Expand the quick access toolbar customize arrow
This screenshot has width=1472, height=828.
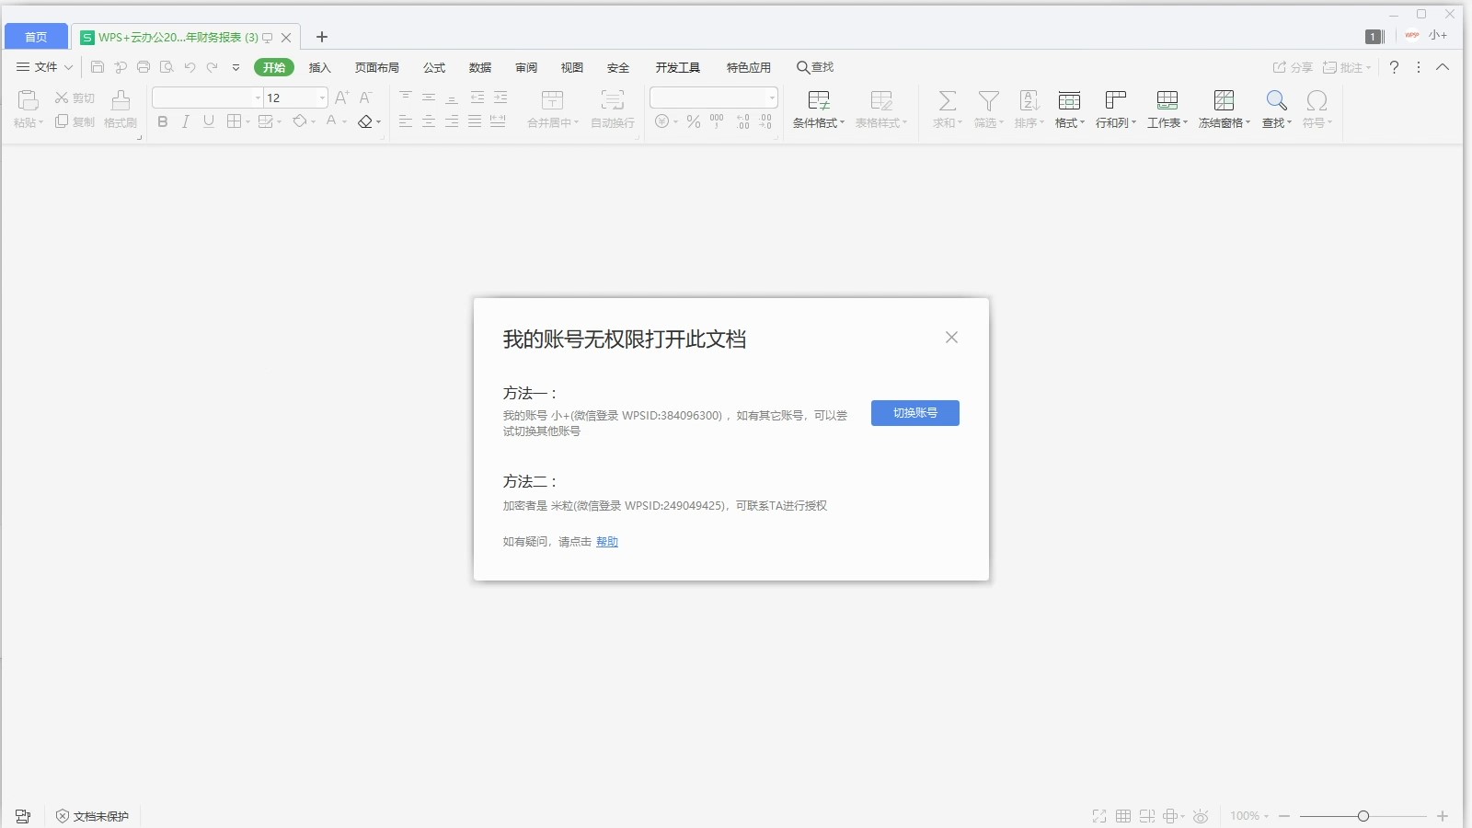point(236,67)
